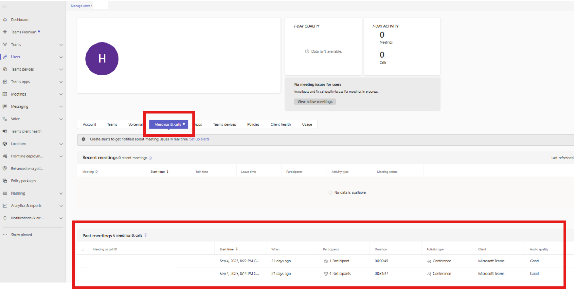Sort Past meetings by Start time column
The height and width of the screenshot is (289, 574).
229,249
